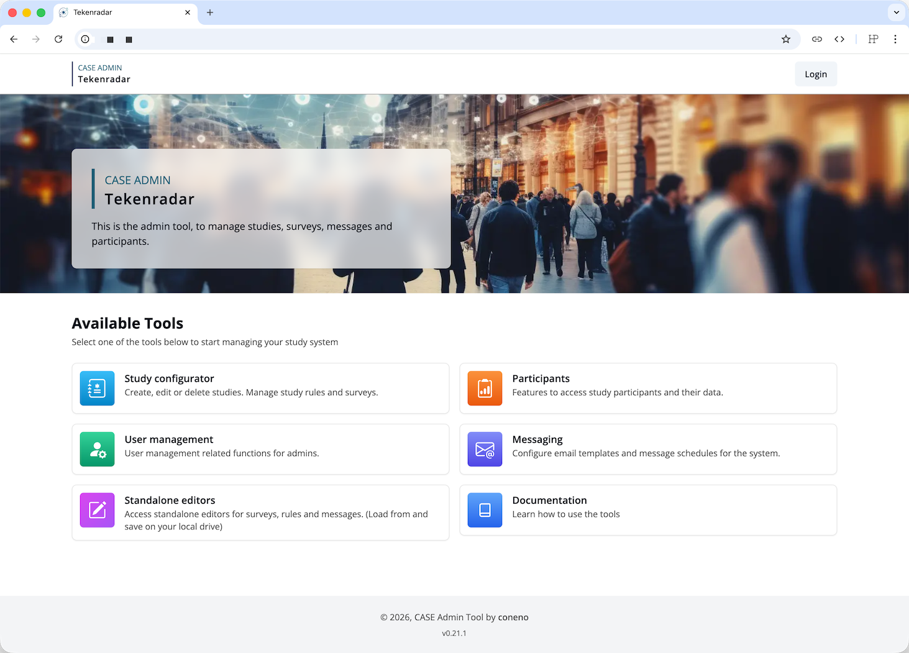
Task: Click the magenta Standalone editors pencil icon
Action: coord(97,510)
